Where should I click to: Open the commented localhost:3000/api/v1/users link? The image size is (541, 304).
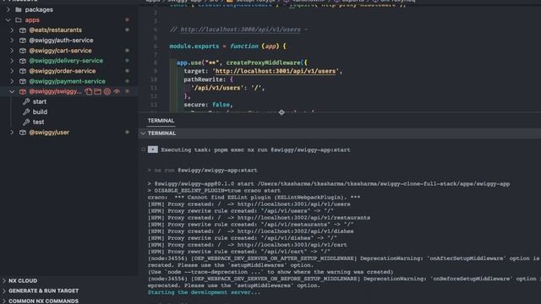coord(240,30)
